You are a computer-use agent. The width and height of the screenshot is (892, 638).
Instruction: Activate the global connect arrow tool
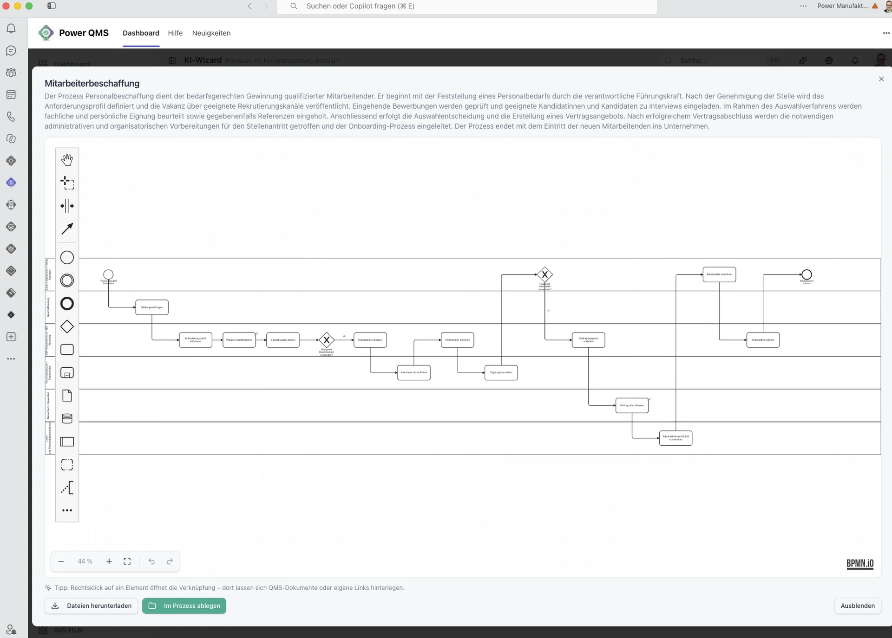click(67, 228)
